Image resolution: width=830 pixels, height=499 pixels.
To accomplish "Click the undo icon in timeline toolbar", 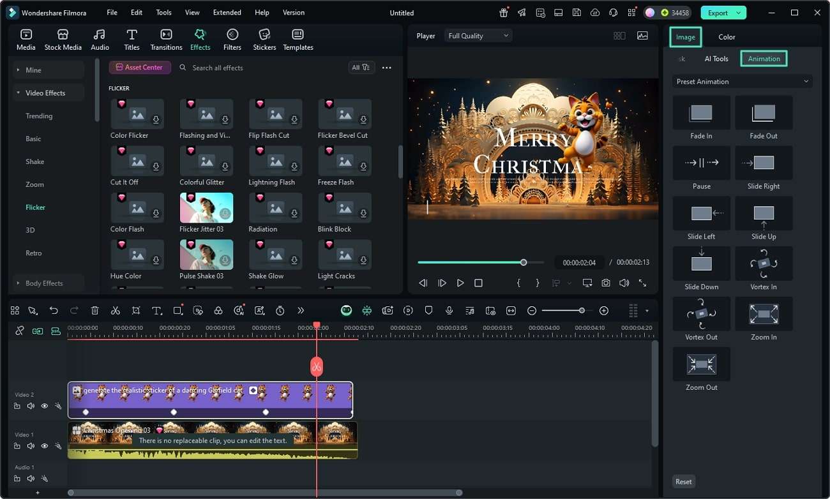I will tap(54, 311).
